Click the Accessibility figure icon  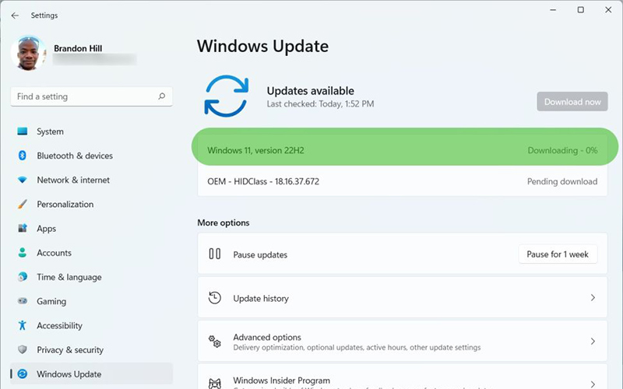coord(23,325)
